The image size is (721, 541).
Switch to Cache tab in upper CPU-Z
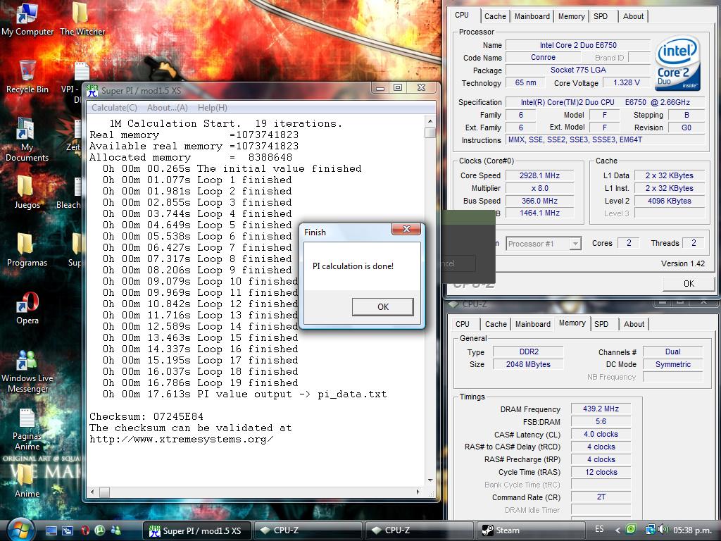coord(495,17)
